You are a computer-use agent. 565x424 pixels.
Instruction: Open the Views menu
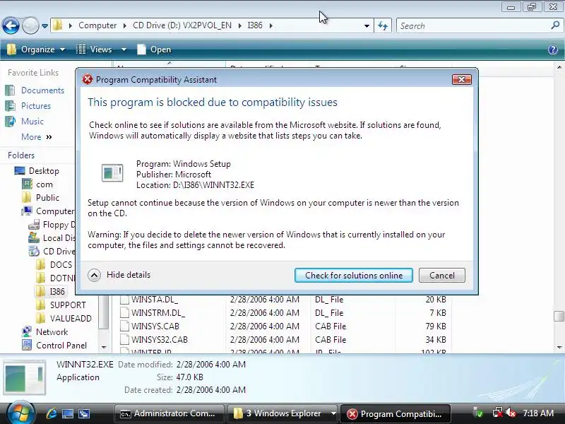94,49
